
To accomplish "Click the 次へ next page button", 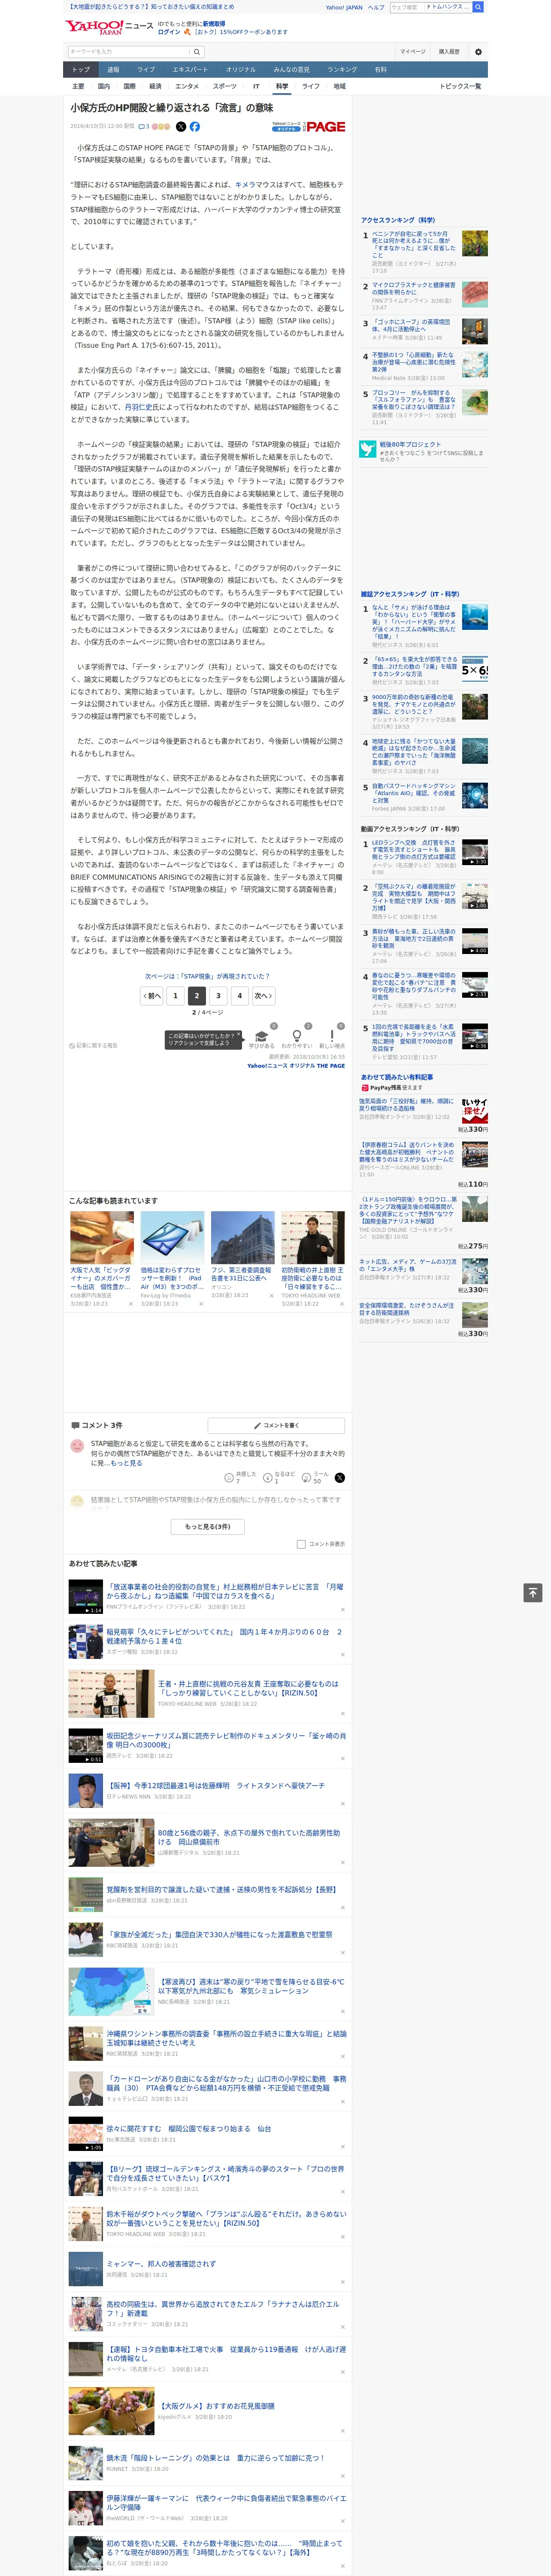I will (263, 995).
